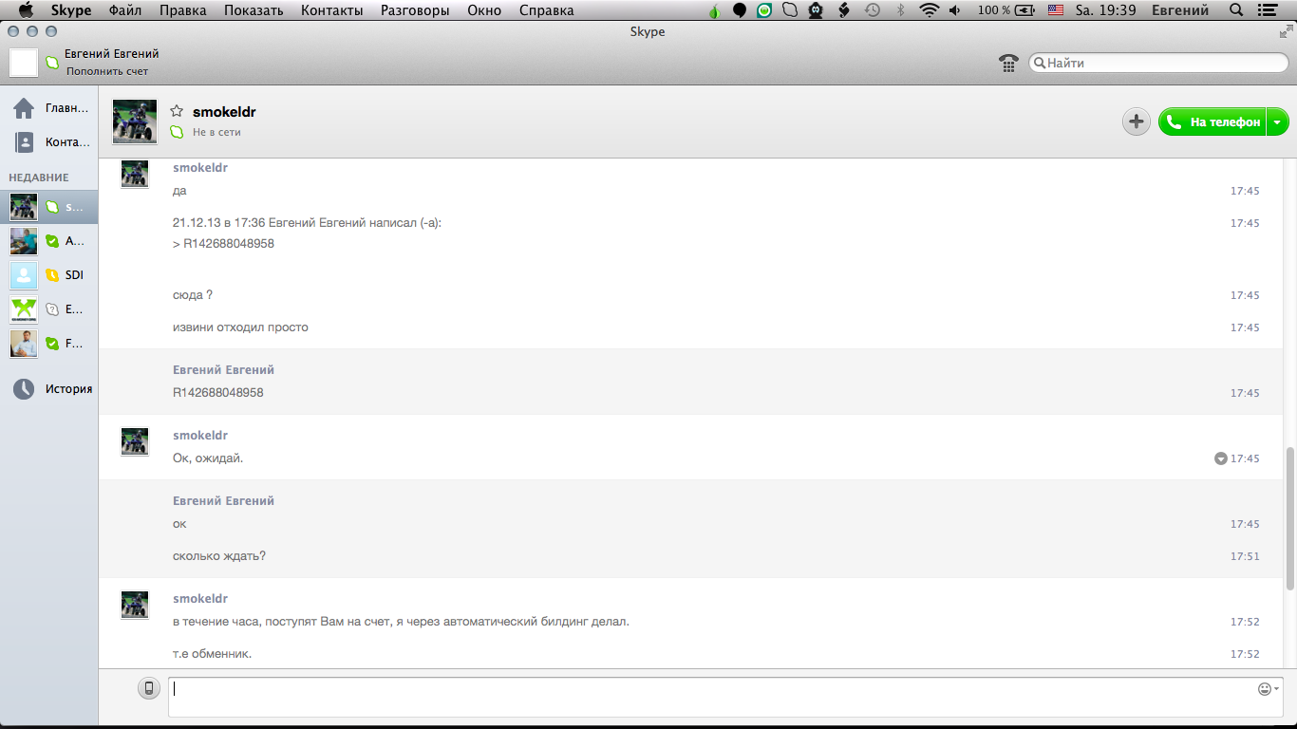Open the Contacts sidebar icon
1297x729 pixels.
click(x=24, y=142)
